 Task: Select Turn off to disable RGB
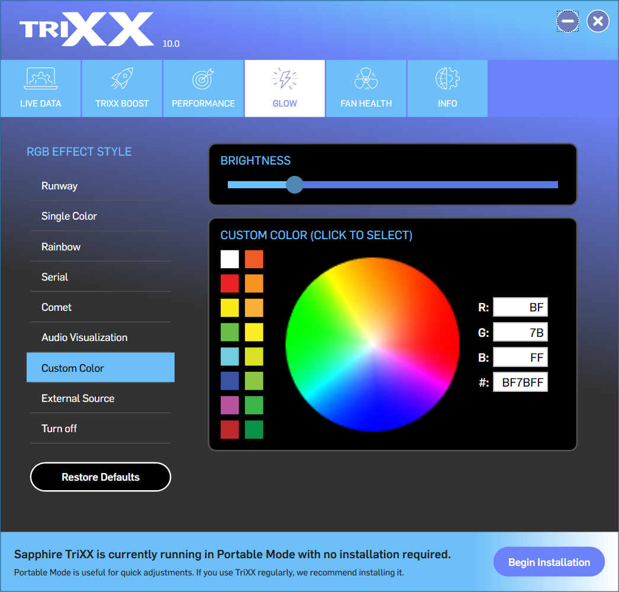(101, 429)
